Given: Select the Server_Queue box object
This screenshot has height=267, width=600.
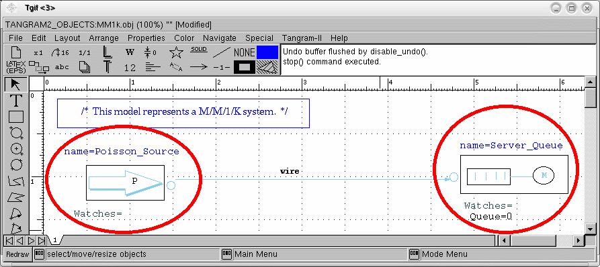Looking at the screenshot, I should 514,174.
